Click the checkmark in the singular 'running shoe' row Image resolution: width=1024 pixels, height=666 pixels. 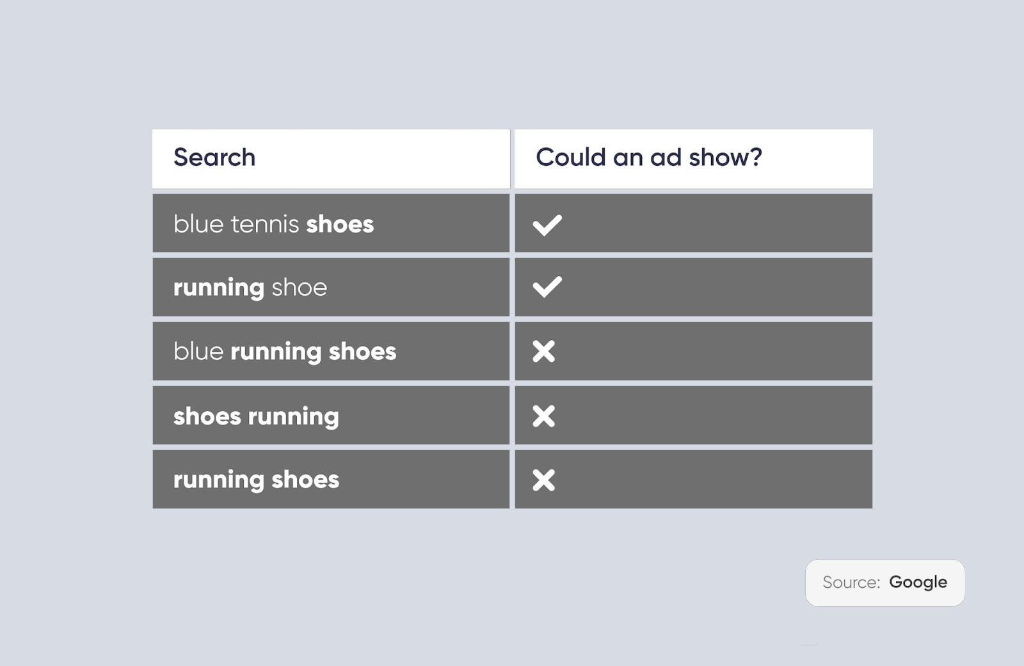pos(547,287)
